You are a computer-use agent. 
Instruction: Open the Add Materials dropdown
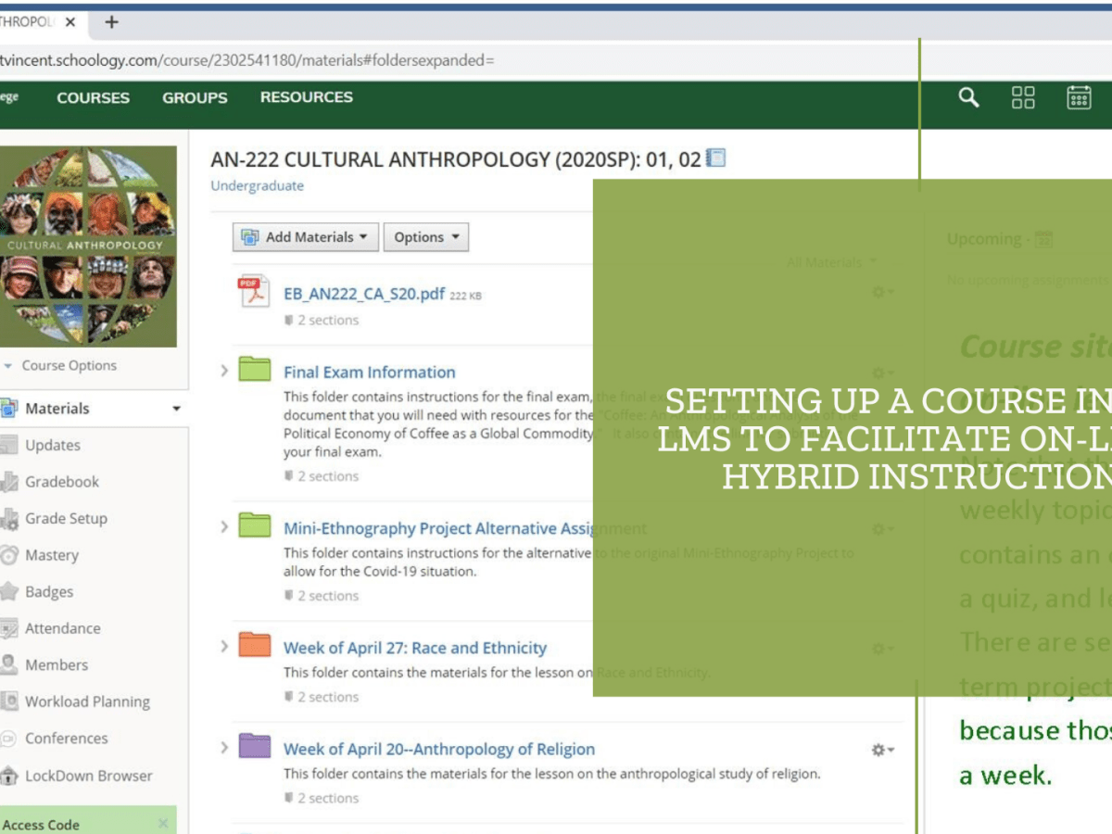305,236
